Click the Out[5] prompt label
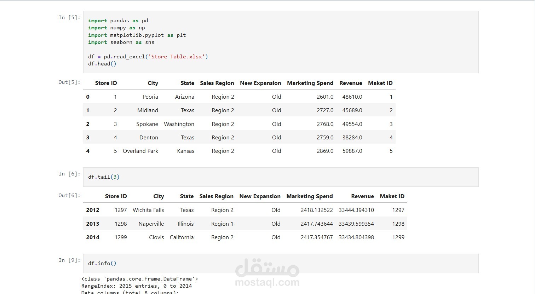 pos(69,82)
